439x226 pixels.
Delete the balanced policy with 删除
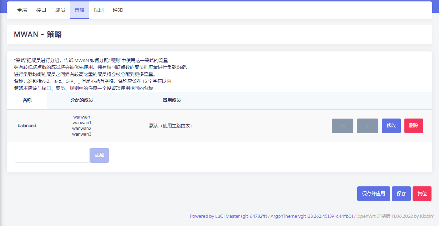tap(414, 126)
